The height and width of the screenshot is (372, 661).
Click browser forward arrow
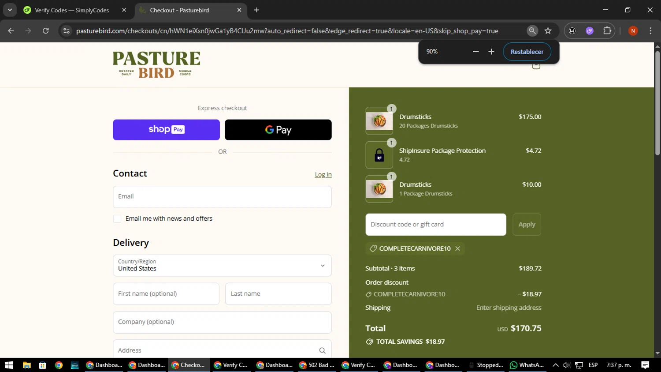(28, 31)
